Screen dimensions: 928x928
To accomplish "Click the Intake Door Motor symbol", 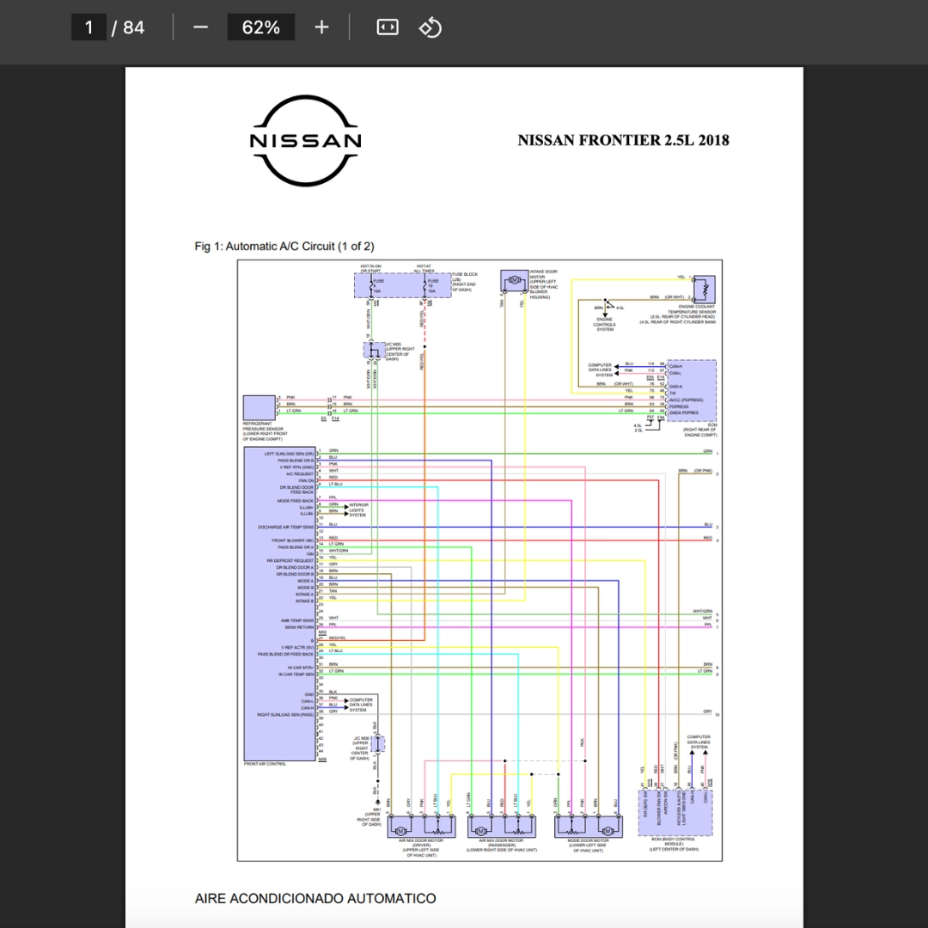I will point(515,280).
